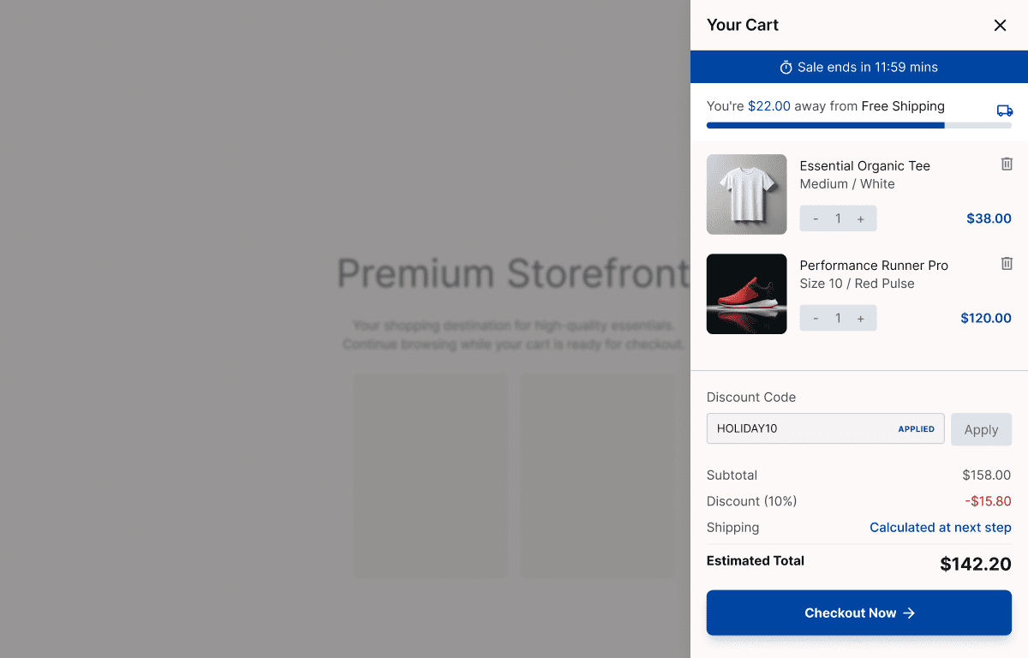Click the APPLIED badge in discount field
Viewport: 1028px width, 658px height.
pyautogui.click(x=916, y=428)
